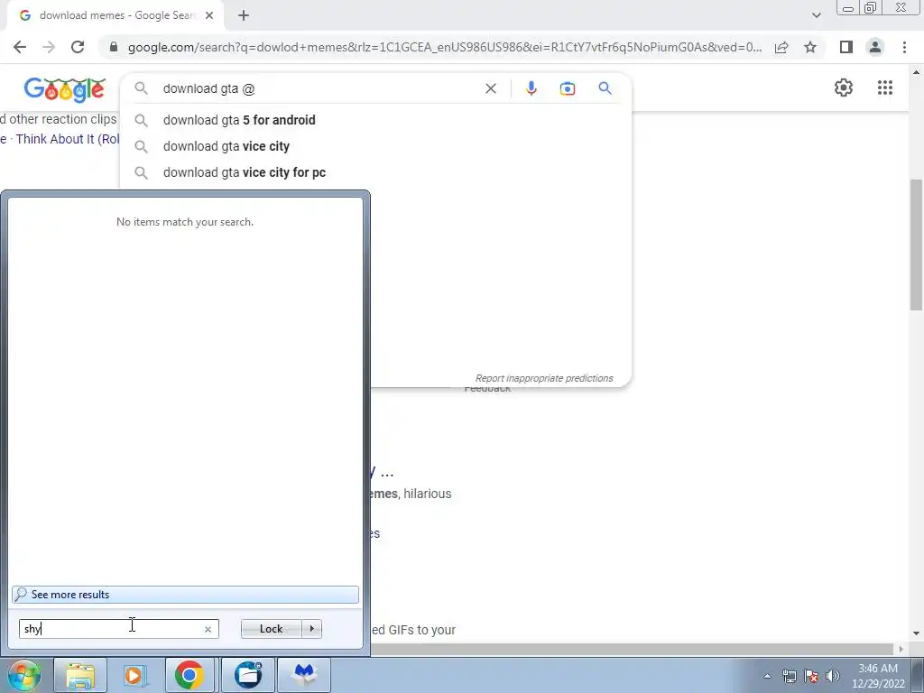Click the Google holiday logo
This screenshot has height=693, width=924.
click(65, 89)
